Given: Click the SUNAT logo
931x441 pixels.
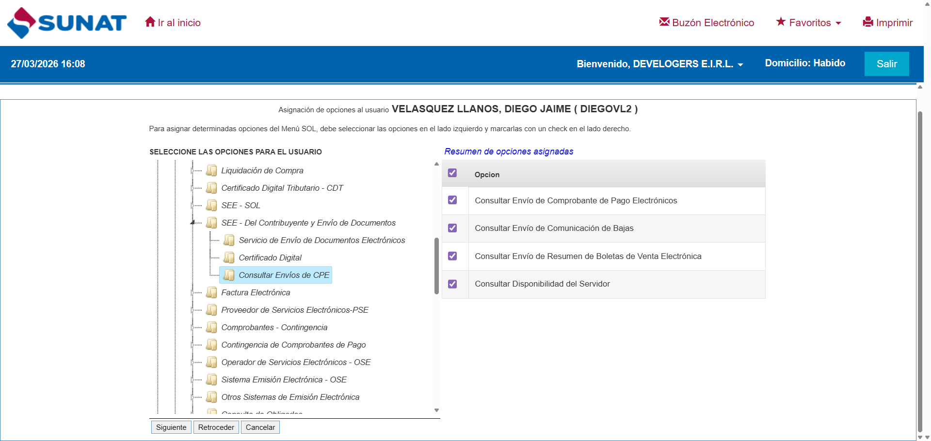Looking at the screenshot, I should point(67,23).
